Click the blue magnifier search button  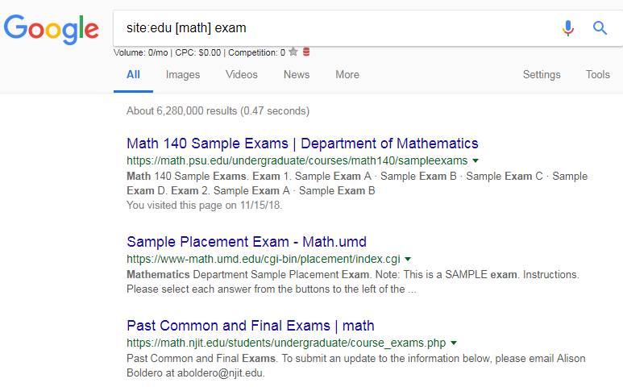tap(600, 28)
